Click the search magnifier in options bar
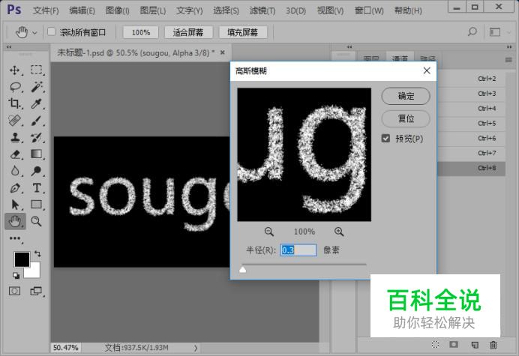 (x=472, y=31)
